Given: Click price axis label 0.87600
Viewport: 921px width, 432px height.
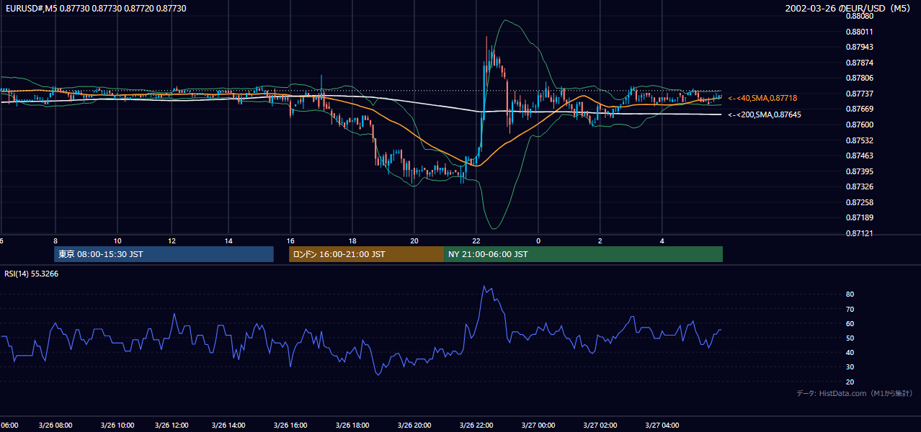Looking at the screenshot, I should click(x=860, y=125).
